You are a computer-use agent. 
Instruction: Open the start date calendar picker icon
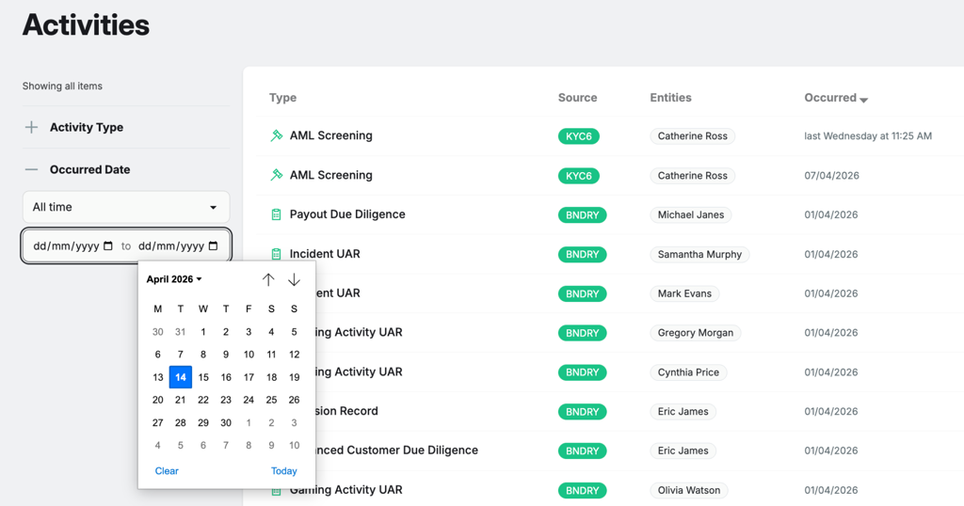[x=108, y=245]
